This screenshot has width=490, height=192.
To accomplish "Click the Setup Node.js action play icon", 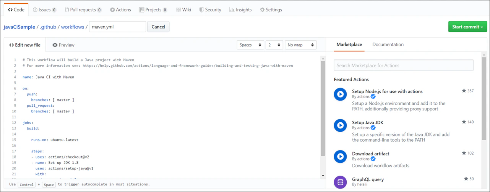I will pos(340,94).
